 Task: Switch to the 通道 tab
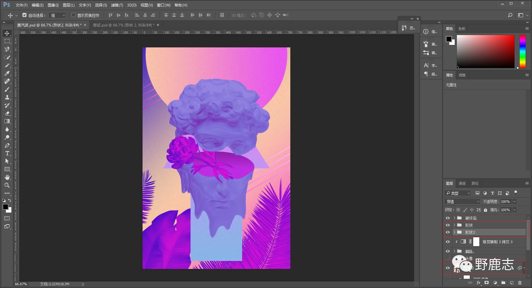point(462,183)
